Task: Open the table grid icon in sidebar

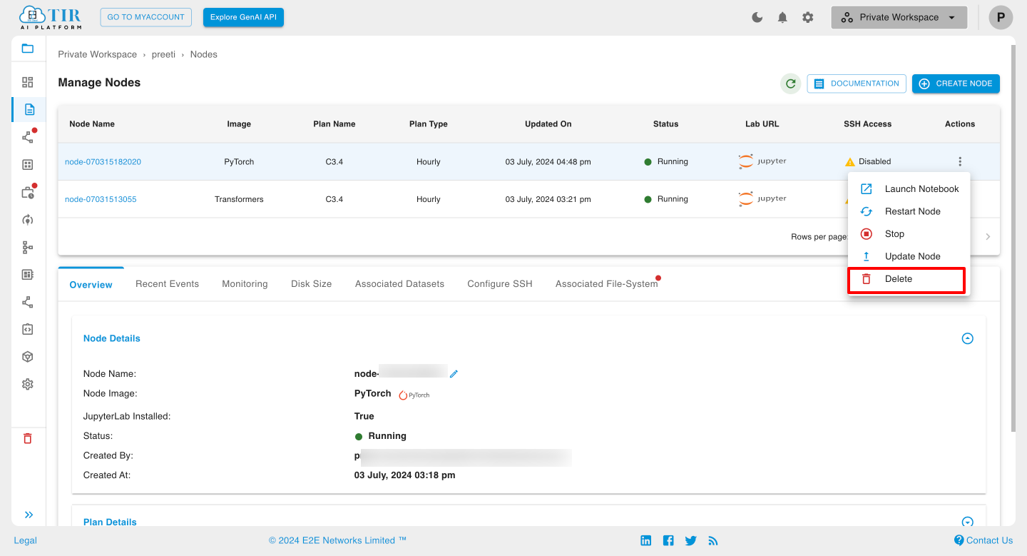Action: pos(28,165)
